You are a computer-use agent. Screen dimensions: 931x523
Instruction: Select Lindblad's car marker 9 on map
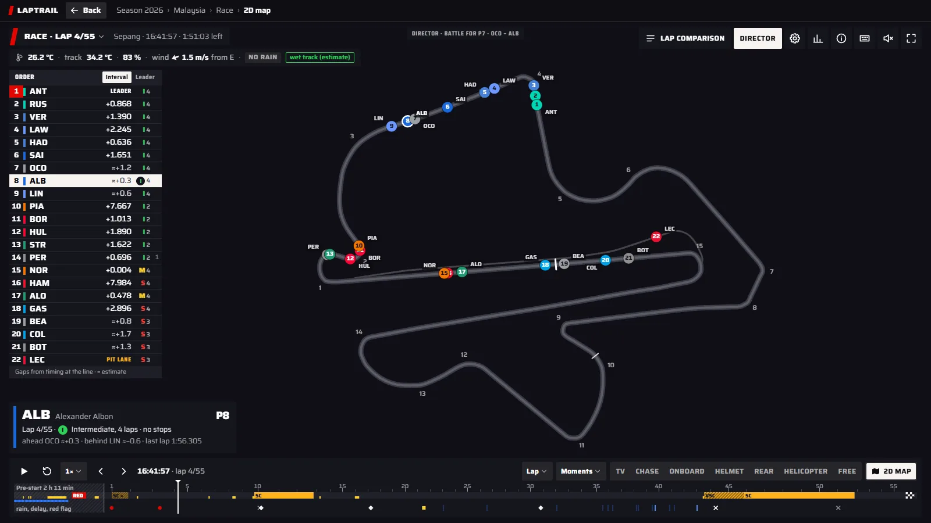point(392,126)
